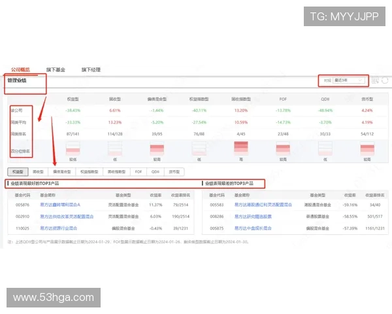The width and height of the screenshot is (392, 314).
Task: Click the 管理业绩 section heading
Action: click(17, 80)
